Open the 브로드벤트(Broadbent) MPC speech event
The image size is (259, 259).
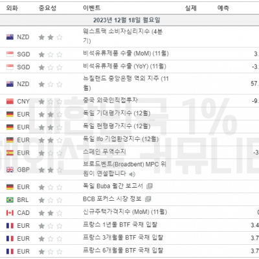[x=124, y=169]
